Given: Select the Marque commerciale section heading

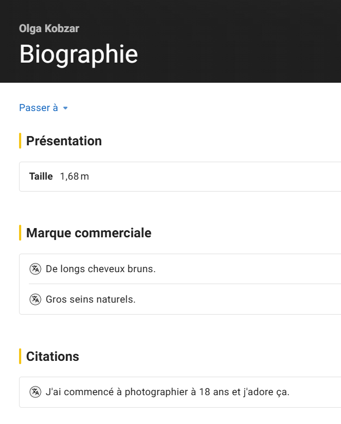Looking at the screenshot, I should pos(89,233).
